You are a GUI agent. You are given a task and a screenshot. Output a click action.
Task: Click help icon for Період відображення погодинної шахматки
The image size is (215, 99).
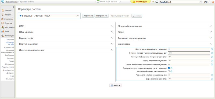[212, 64]
